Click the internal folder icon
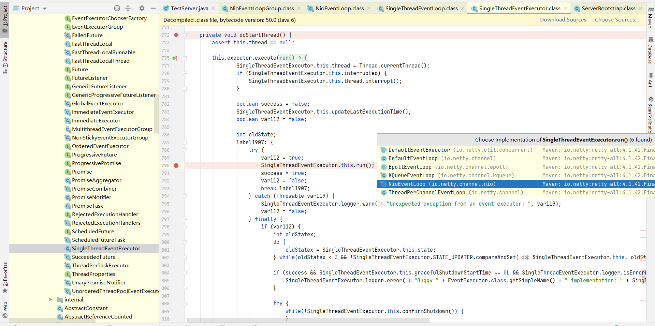 tap(60, 299)
